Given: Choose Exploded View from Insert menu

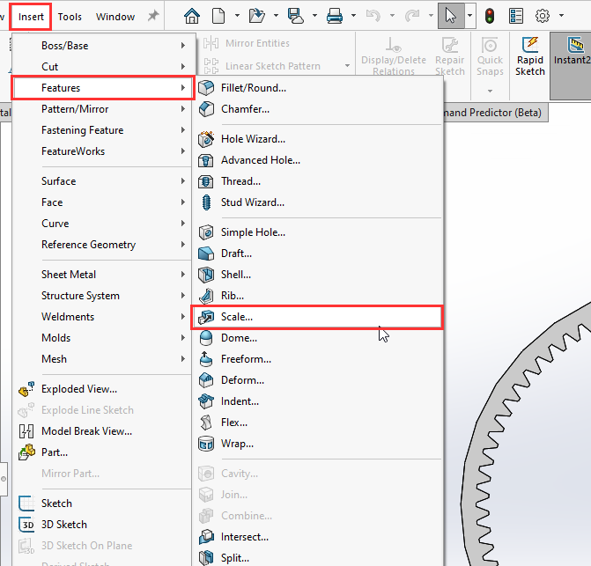Looking at the screenshot, I should 103,389.
